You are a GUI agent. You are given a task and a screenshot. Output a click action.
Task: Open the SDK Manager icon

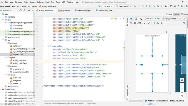pyautogui.click(x=182, y=6)
